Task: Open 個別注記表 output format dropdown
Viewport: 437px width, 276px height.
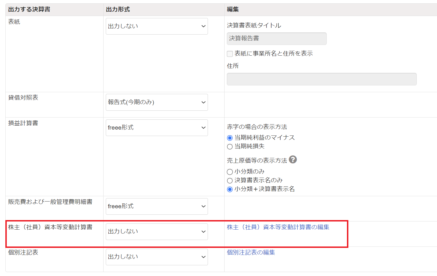Action: point(157,257)
